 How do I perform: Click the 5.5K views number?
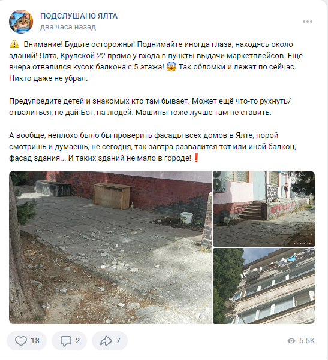click(x=307, y=341)
